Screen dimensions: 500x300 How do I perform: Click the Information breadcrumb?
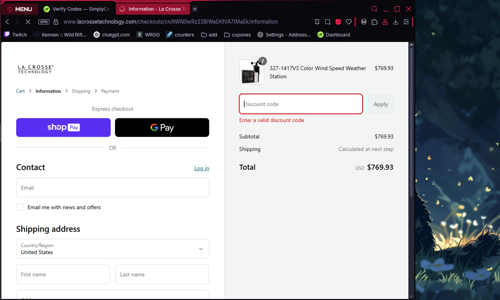point(48,91)
